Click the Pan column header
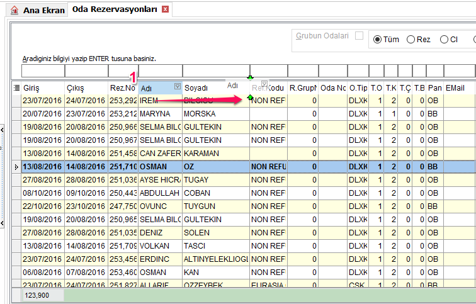This screenshot has width=476, height=304. (434, 88)
